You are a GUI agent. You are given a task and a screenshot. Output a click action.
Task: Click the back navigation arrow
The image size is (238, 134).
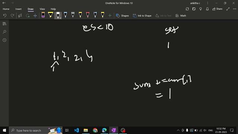coord(4,3)
